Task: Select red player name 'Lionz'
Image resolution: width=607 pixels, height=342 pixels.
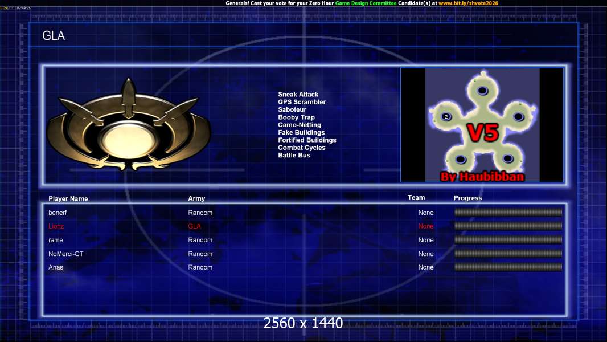Action: point(56,226)
